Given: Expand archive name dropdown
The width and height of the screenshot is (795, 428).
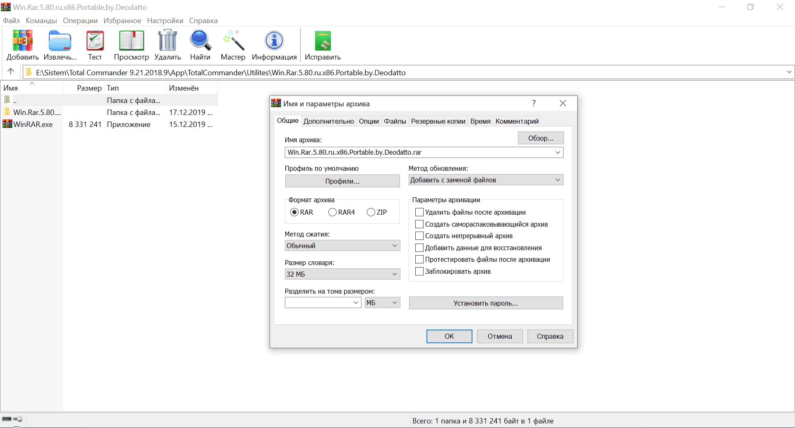Looking at the screenshot, I should 558,152.
